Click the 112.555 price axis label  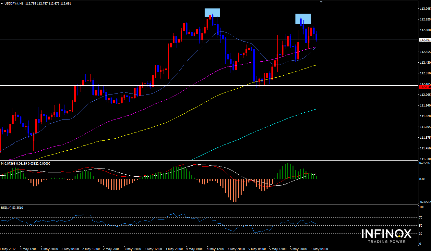pyautogui.click(x=425, y=52)
